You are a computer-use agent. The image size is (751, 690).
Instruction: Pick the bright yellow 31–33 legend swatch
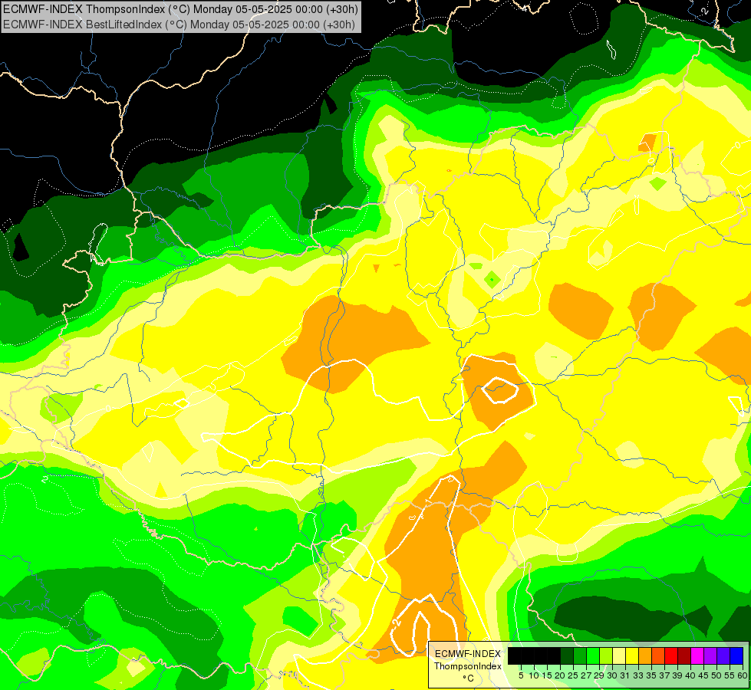(x=632, y=655)
